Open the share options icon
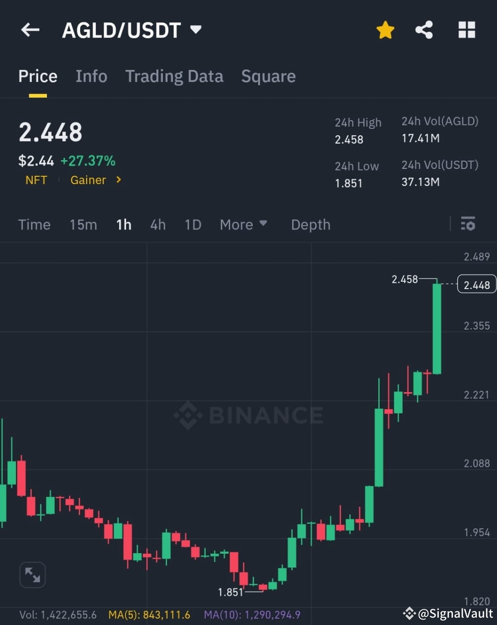 click(x=424, y=30)
